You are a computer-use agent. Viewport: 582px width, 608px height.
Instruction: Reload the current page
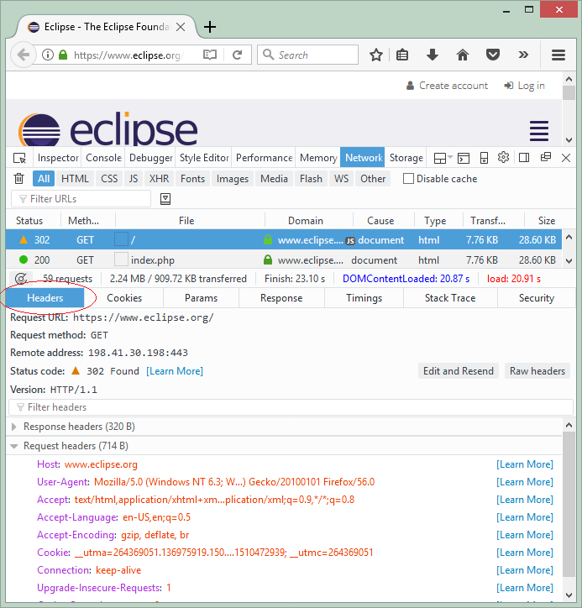pyautogui.click(x=238, y=55)
